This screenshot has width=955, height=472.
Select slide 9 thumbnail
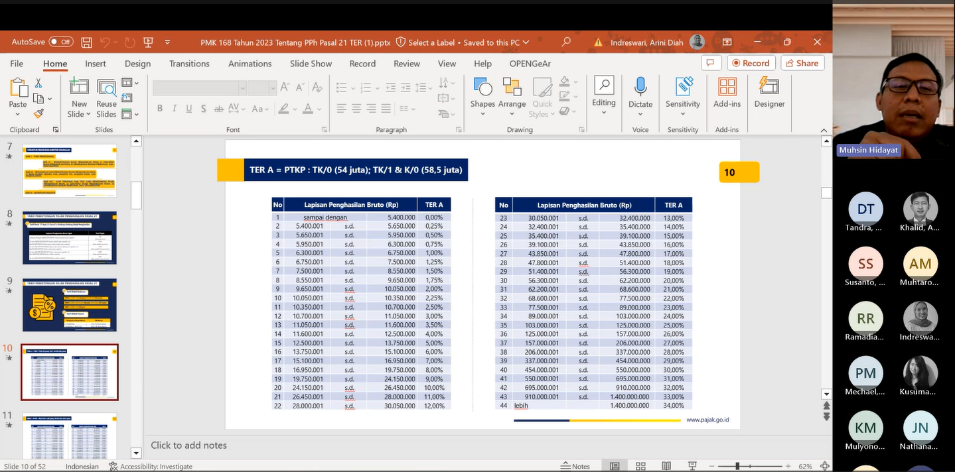[70, 305]
